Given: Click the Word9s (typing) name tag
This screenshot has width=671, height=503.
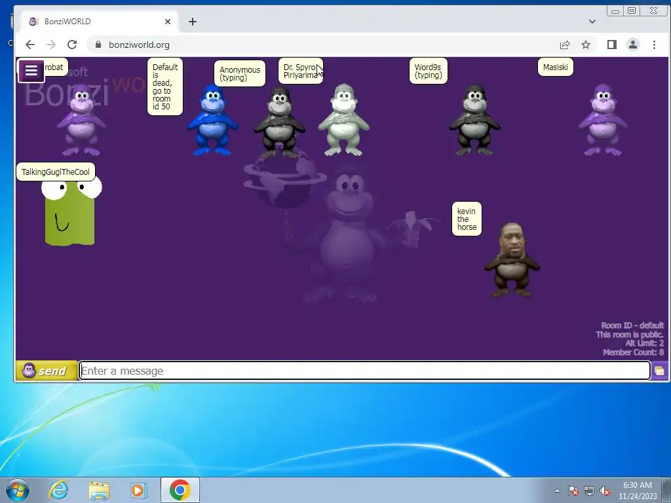Looking at the screenshot, I should pyautogui.click(x=429, y=71).
